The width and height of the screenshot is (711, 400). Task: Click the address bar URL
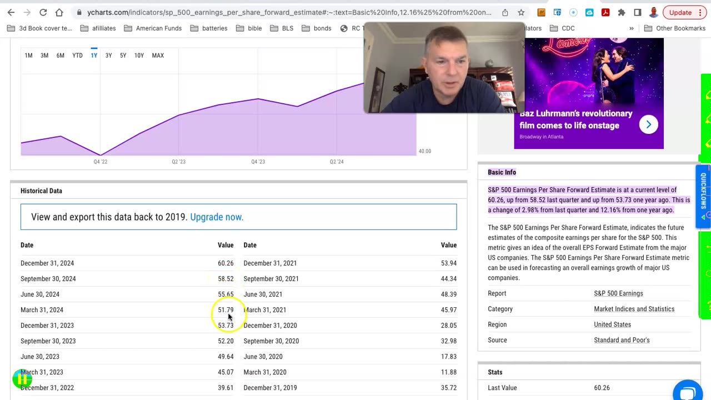pyautogui.click(x=289, y=12)
